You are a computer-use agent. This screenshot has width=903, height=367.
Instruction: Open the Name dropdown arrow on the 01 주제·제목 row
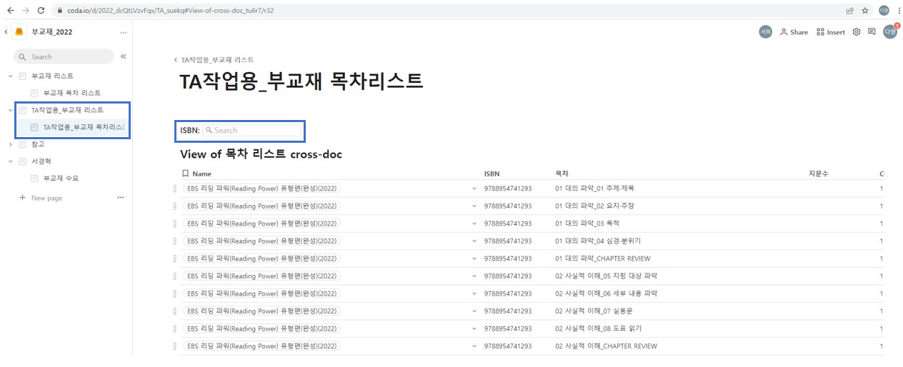pyautogui.click(x=474, y=188)
